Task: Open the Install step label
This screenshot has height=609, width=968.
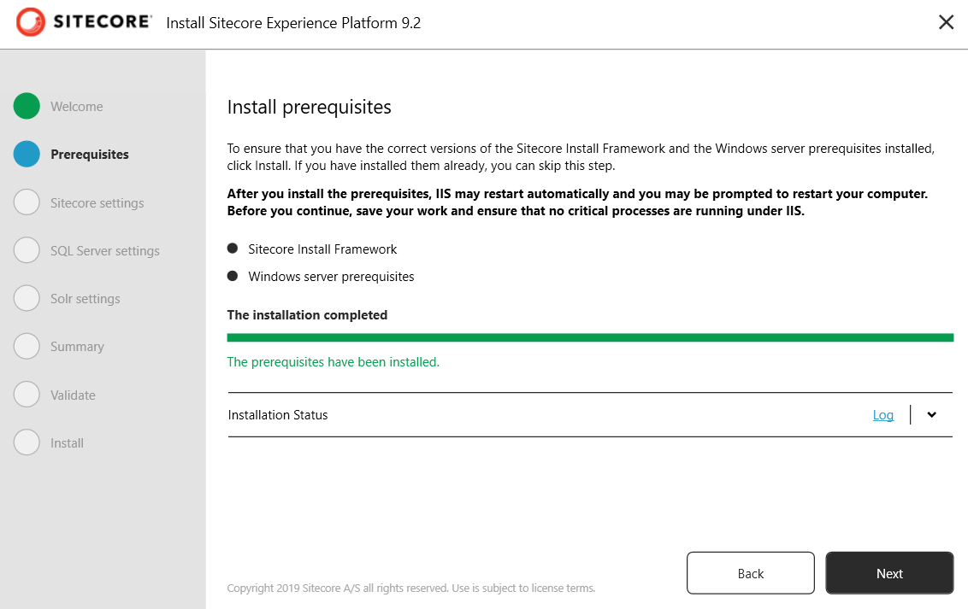Action: 67,443
